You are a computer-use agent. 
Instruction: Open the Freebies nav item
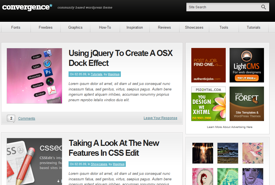(46, 27)
